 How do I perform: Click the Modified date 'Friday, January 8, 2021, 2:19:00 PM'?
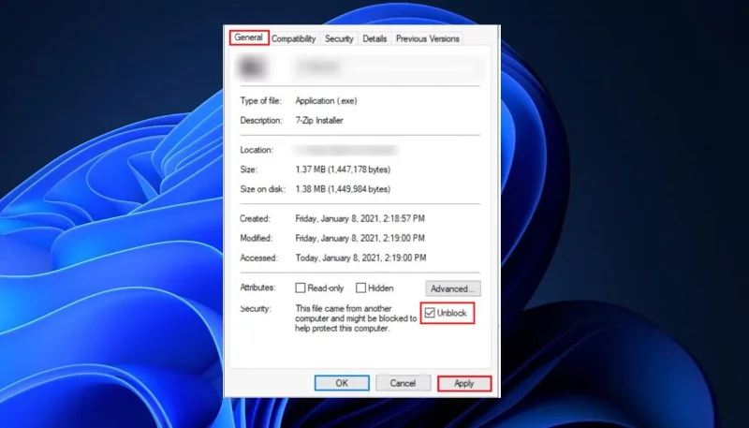tap(360, 239)
